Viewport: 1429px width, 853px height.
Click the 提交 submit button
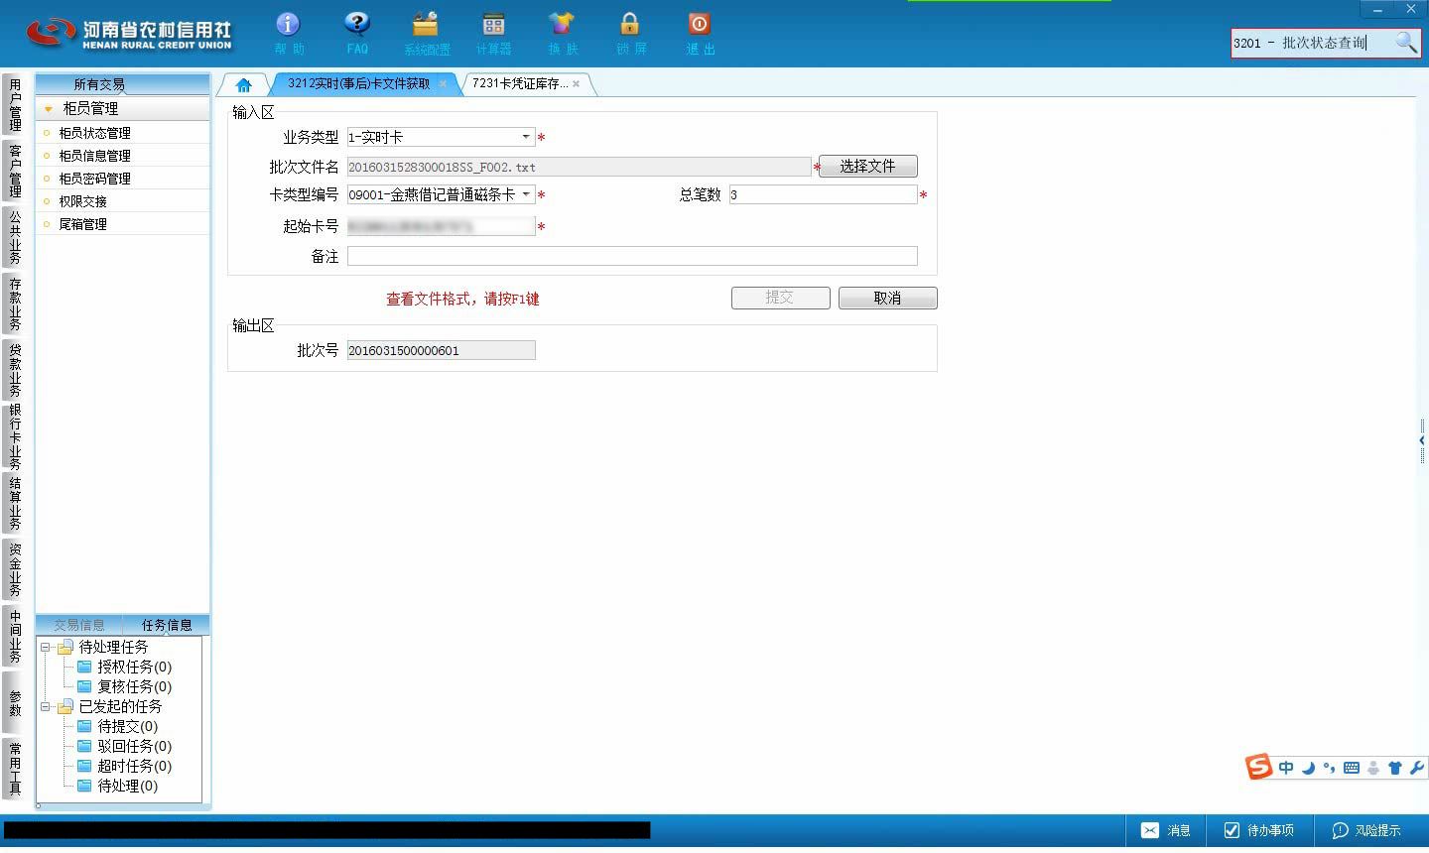[780, 298]
